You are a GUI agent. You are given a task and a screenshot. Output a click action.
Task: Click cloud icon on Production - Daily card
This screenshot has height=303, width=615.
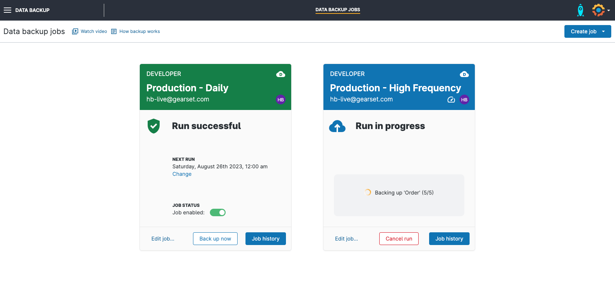(280, 74)
